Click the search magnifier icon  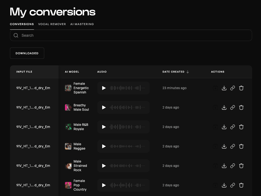point(16,35)
